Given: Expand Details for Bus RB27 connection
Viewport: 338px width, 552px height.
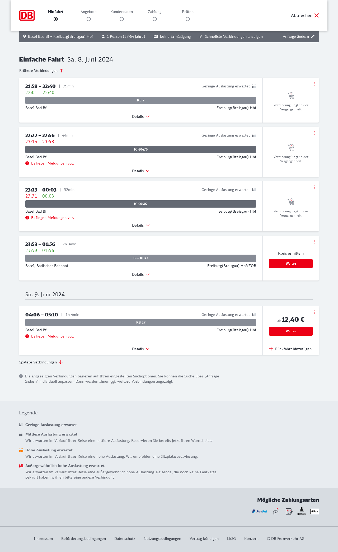Looking at the screenshot, I should [x=141, y=274].
